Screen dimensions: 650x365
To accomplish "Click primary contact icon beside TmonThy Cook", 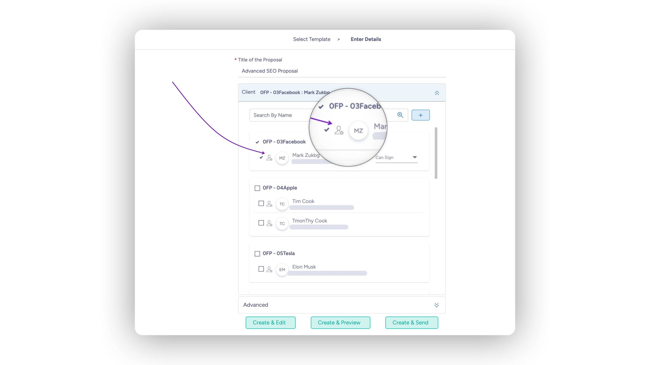I will coord(269,223).
